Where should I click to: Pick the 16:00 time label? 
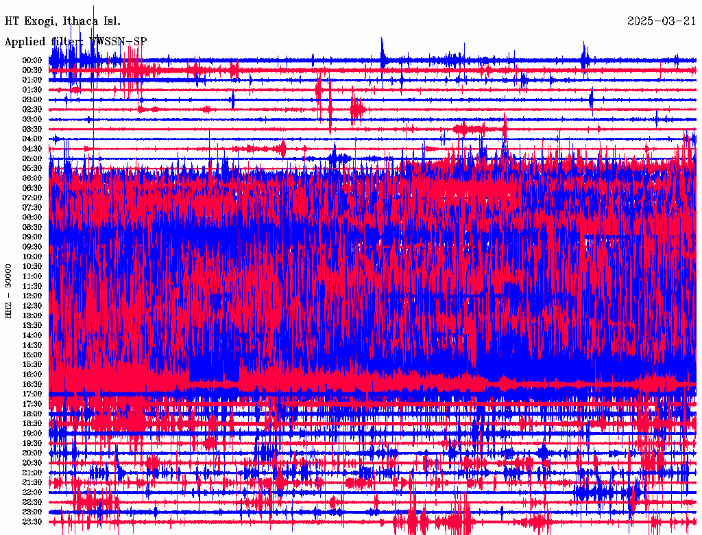pos(32,374)
